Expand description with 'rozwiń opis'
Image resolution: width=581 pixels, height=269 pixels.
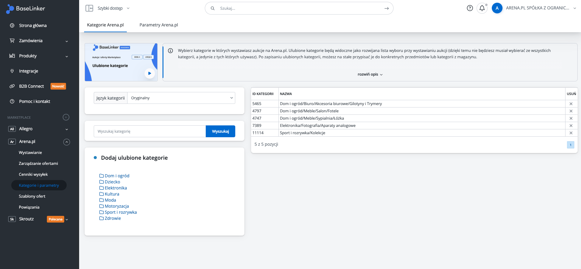point(370,74)
